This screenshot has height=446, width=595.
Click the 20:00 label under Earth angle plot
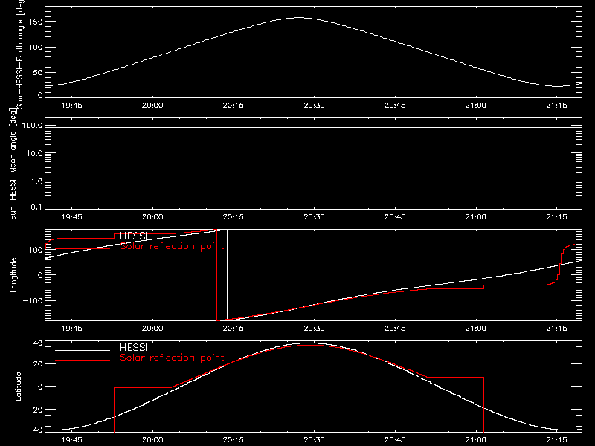coord(152,106)
